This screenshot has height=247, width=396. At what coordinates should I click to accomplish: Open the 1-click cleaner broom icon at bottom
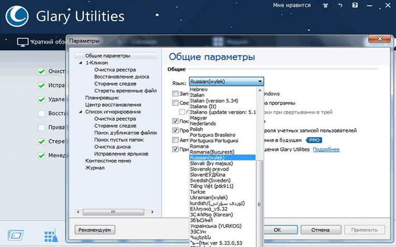coord(51,236)
